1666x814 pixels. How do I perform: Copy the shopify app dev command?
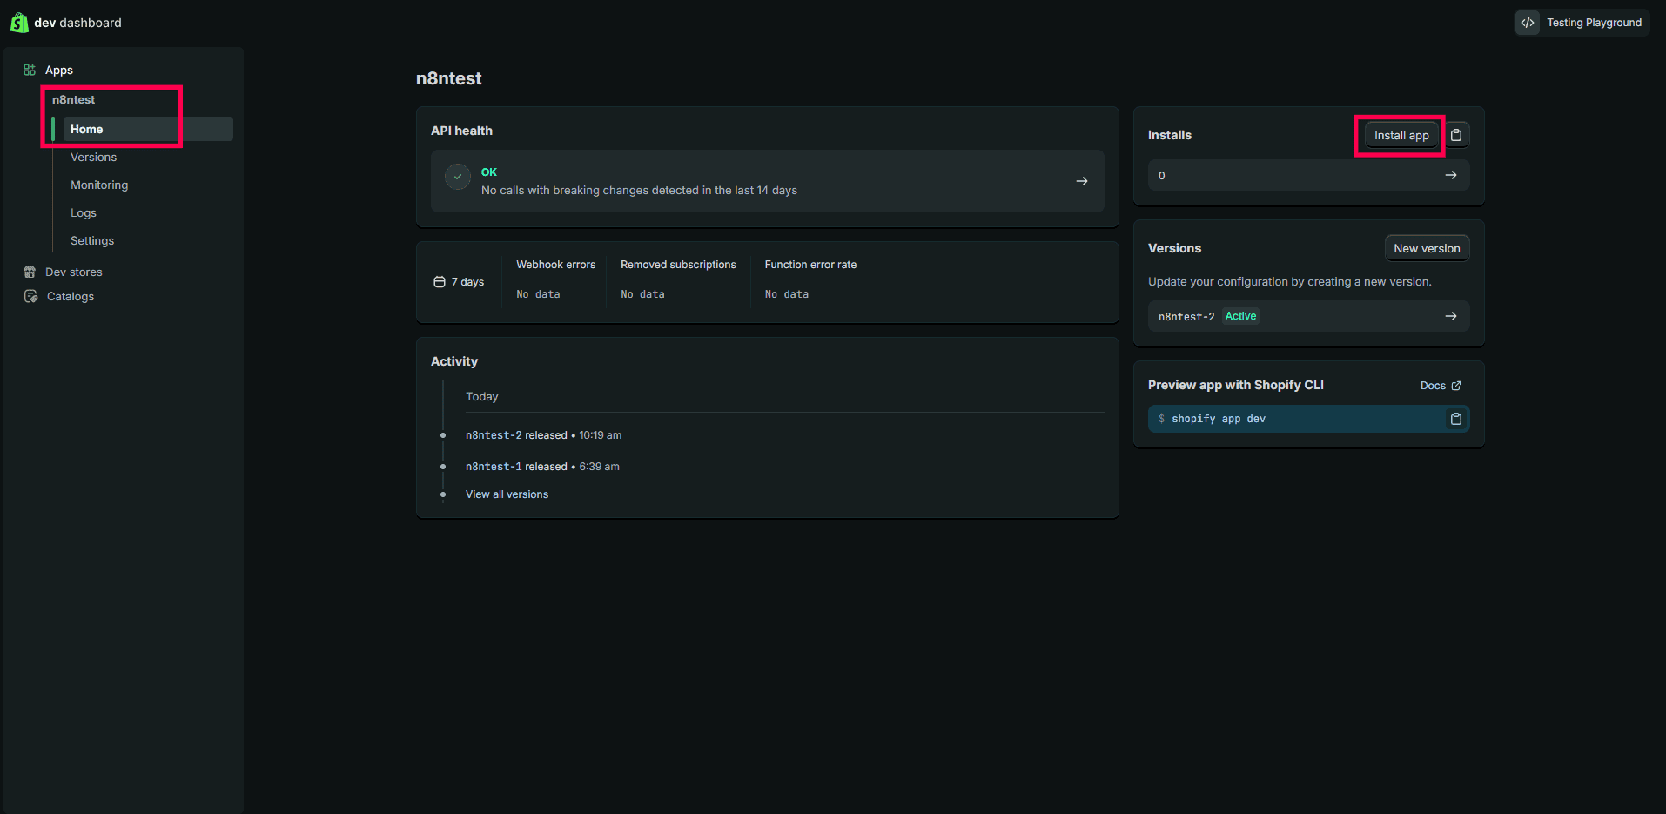(x=1455, y=419)
